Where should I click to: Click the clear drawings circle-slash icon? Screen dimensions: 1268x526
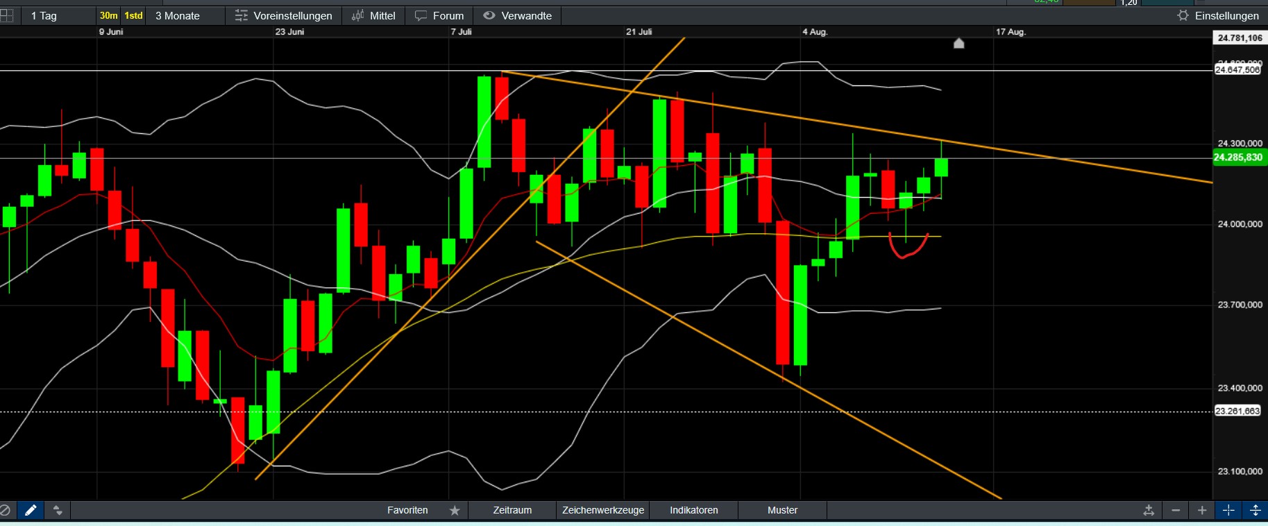(x=5, y=510)
